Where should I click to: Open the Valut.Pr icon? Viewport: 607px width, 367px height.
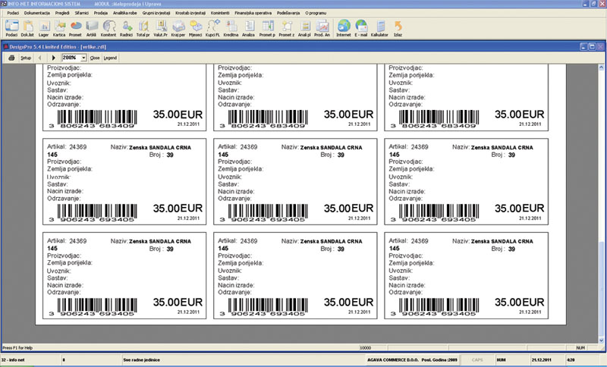(160, 28)
